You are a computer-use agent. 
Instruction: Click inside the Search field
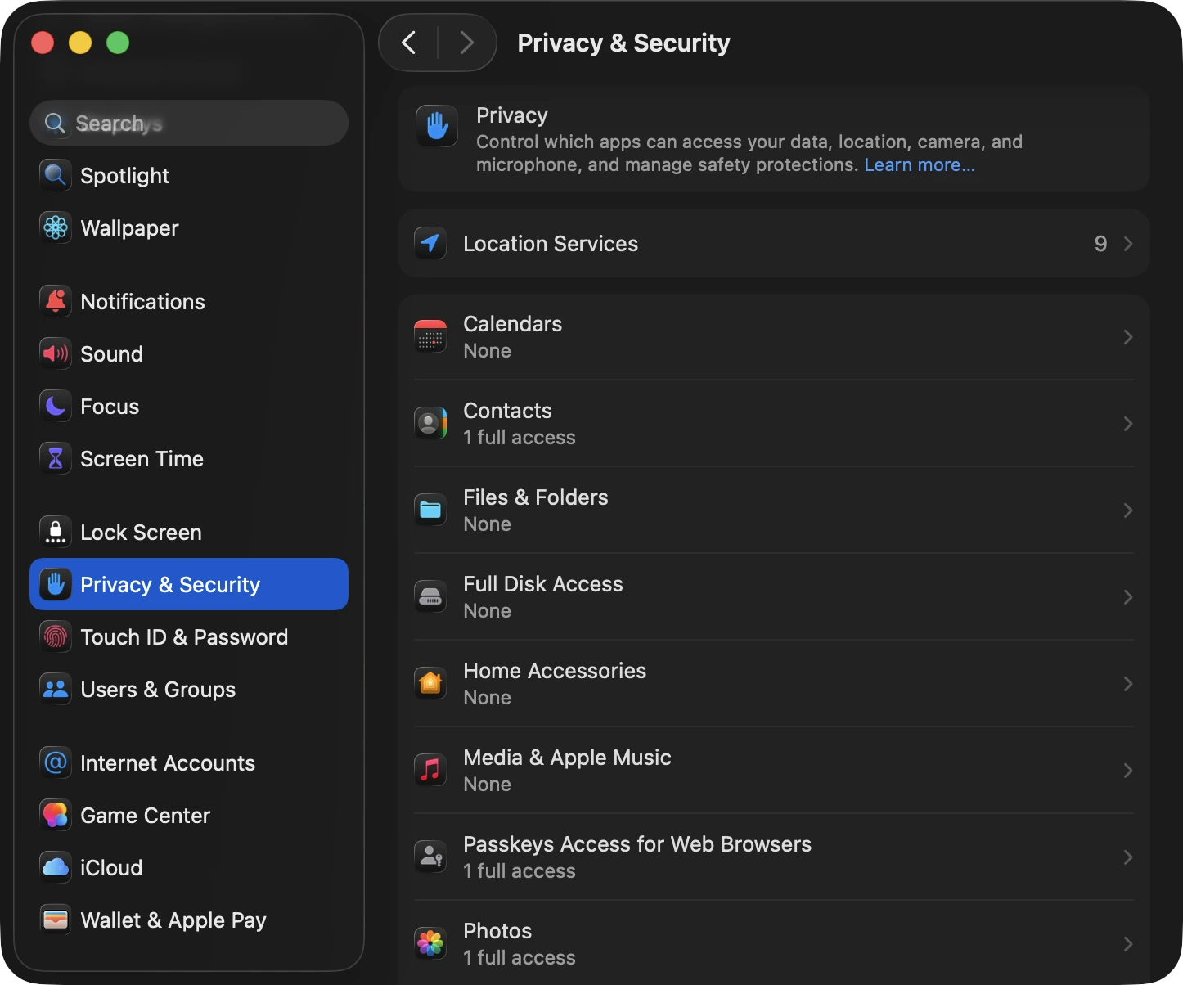point(188,123)
